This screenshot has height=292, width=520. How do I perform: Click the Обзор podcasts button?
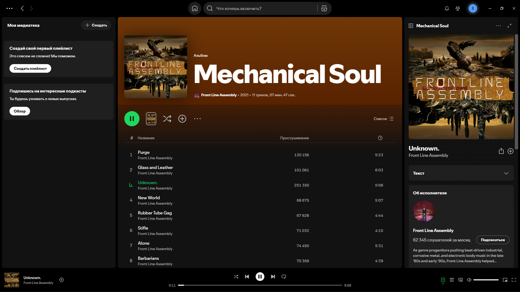(x=20, y=111)
